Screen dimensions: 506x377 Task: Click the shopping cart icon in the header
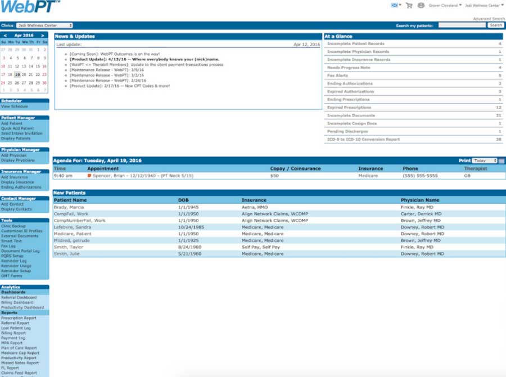(409, 5)
